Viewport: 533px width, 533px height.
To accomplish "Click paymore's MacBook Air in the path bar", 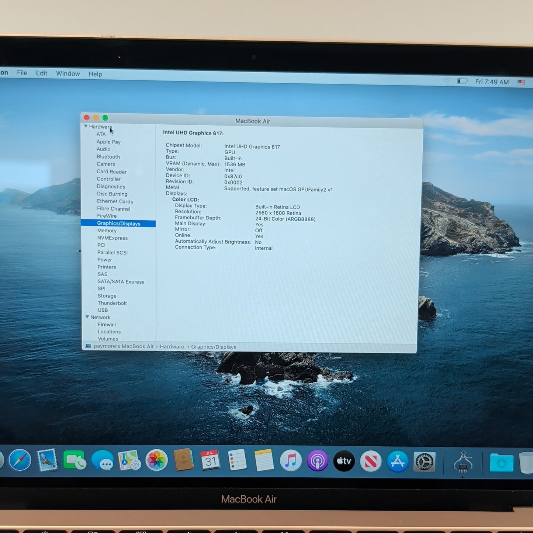I will [x=124, y=346].
